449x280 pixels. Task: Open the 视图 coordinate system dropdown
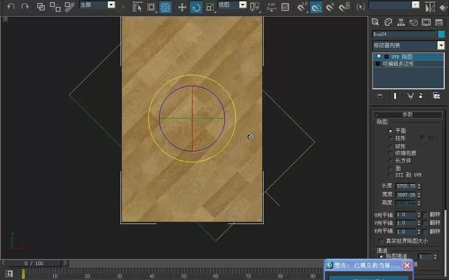point(244,6)
